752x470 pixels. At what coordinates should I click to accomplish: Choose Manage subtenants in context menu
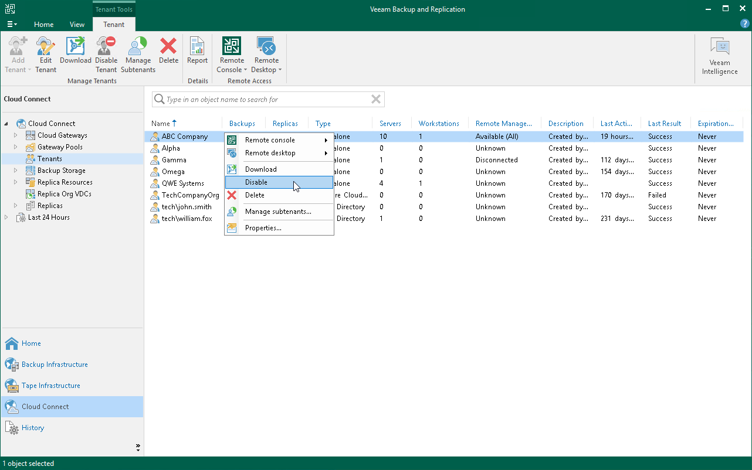[x=279, y=212]
